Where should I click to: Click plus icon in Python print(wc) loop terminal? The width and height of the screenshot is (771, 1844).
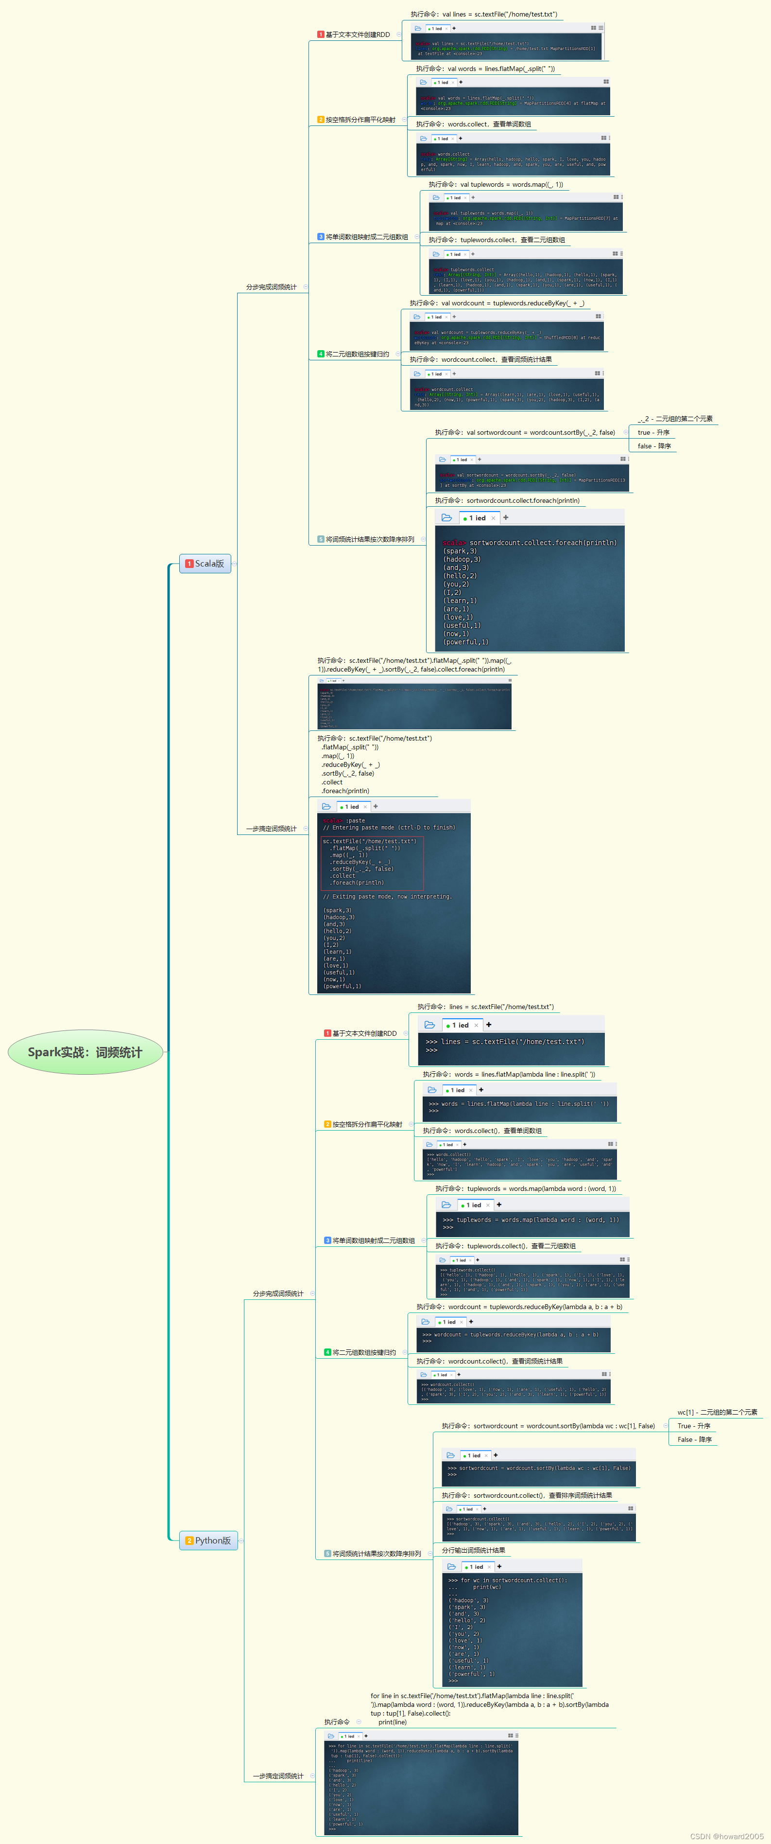coord(500,1567)
